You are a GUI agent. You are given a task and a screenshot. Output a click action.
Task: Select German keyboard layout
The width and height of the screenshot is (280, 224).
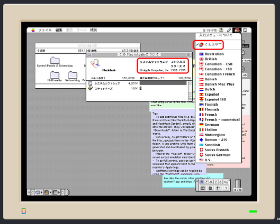[x=218, y=125]
